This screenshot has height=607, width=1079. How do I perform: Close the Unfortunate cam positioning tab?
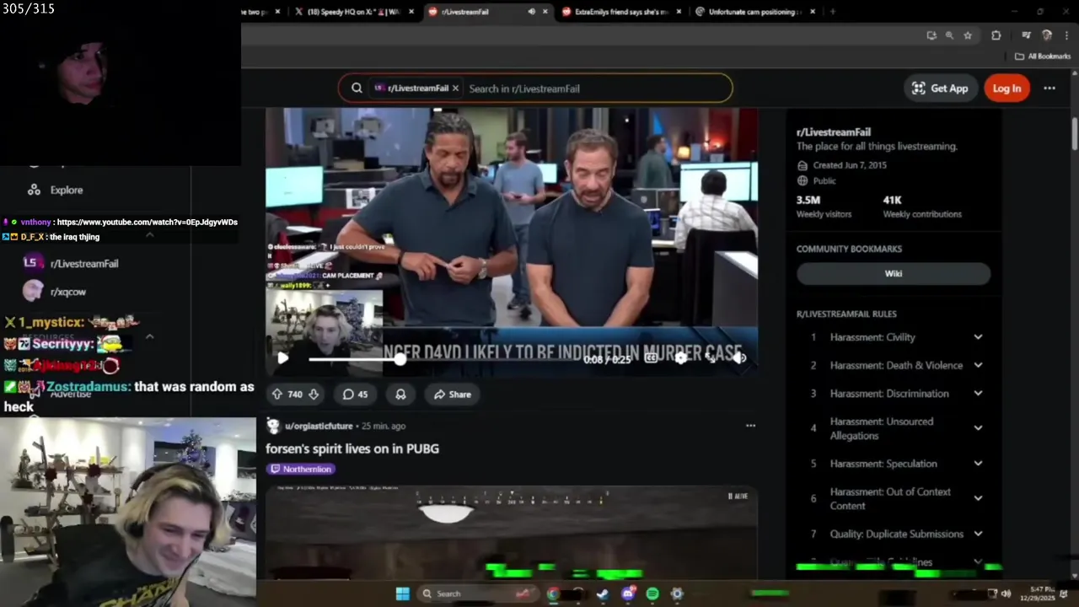[x=813, y=12]
